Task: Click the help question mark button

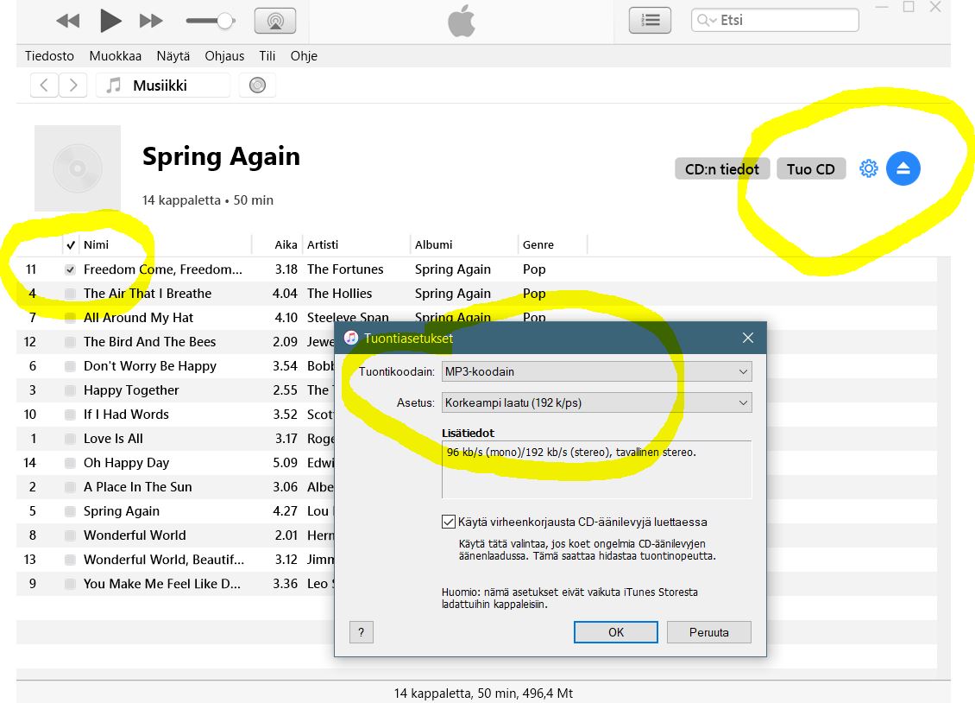Action: pyautogui.click(x=362, y=632)
